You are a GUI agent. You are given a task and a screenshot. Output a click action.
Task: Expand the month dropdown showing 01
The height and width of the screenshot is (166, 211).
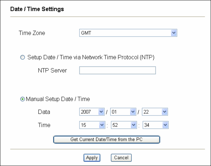[x=123, y=112]
